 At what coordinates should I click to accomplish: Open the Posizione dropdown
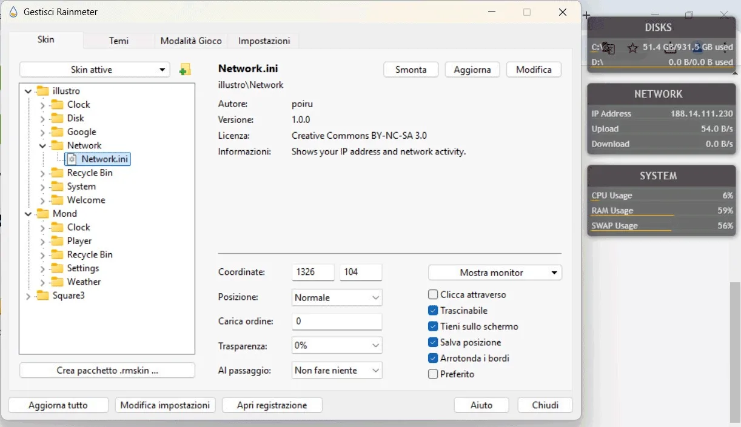(x=337, y=297)
